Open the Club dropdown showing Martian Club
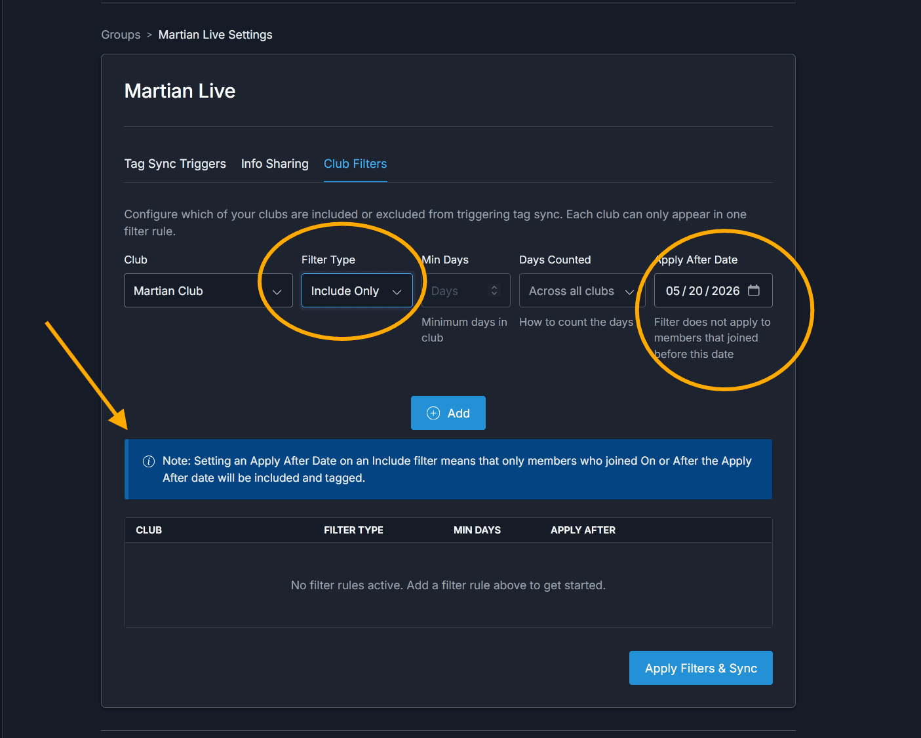This screenshot has height=738, width=921. [x=208, y=290]
